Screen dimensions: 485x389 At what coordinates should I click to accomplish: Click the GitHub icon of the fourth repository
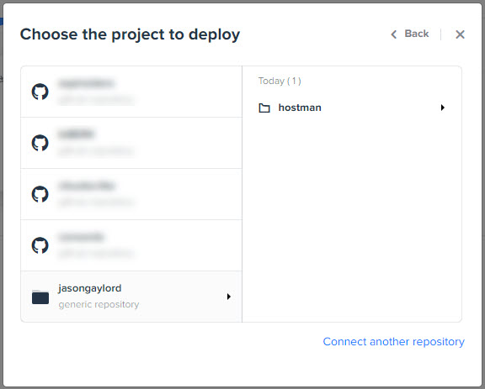coord(40,245)
